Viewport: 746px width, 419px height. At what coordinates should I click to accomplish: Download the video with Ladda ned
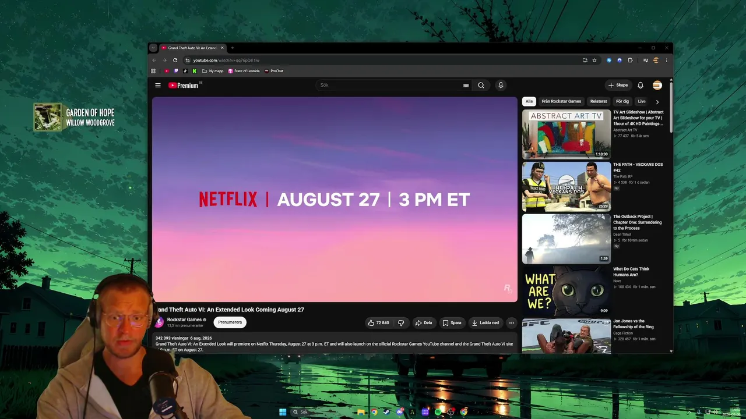[x=485, y=323]
